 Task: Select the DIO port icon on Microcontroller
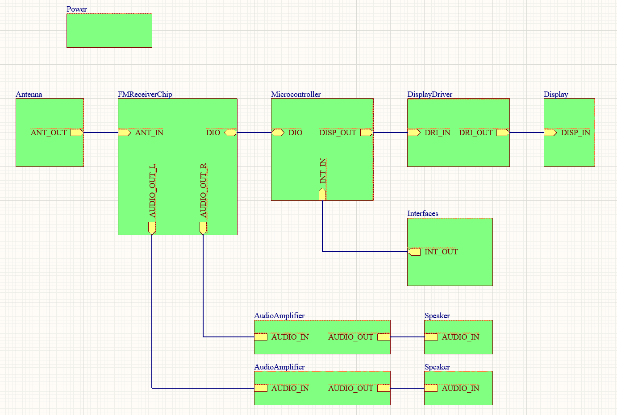tap(278, 133)
